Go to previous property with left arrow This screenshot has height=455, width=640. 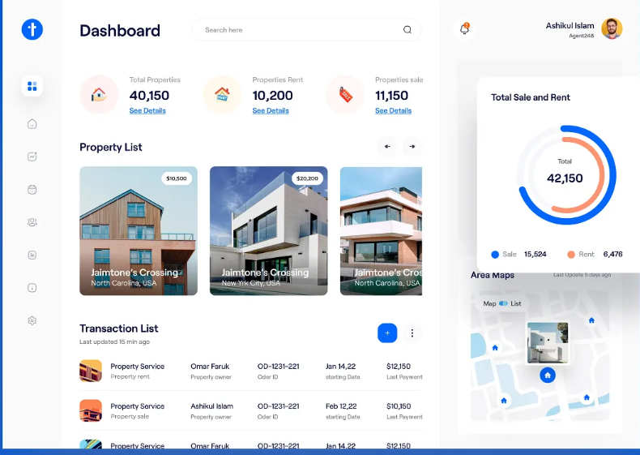click(x=387, y=146)
